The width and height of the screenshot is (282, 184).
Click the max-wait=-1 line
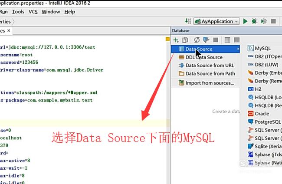pos(14,168)
